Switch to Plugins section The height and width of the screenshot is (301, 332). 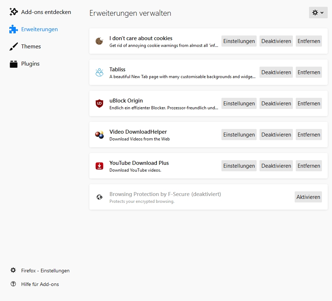(30, 64)
